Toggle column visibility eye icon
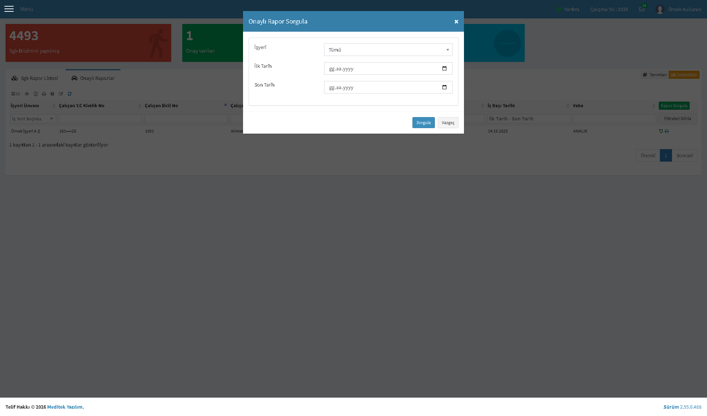The height and width of the screenshot is (416, 707). pos(27,94)
